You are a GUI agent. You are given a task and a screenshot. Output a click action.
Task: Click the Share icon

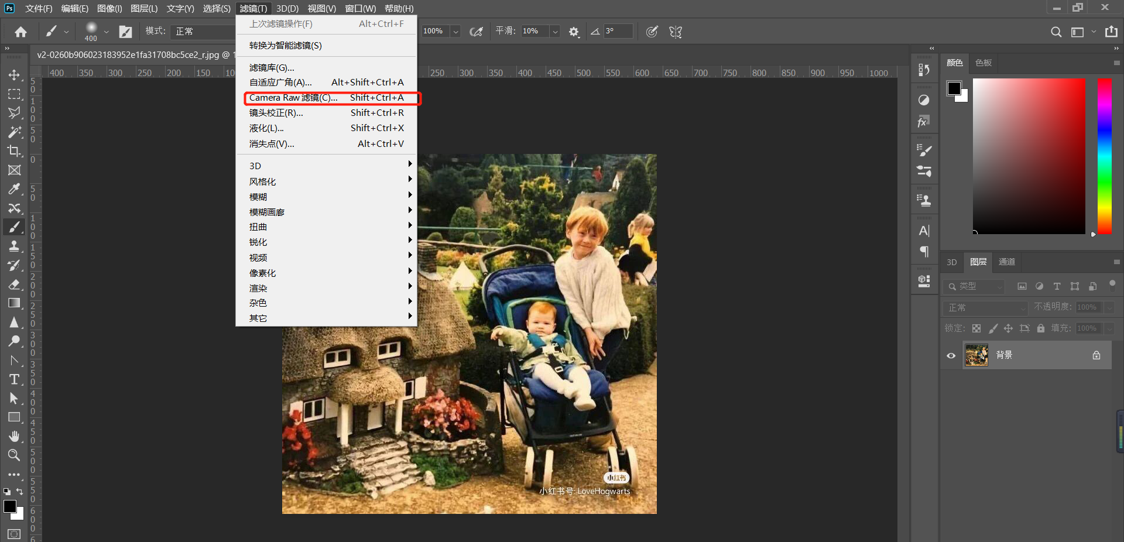pos(1111,32)
